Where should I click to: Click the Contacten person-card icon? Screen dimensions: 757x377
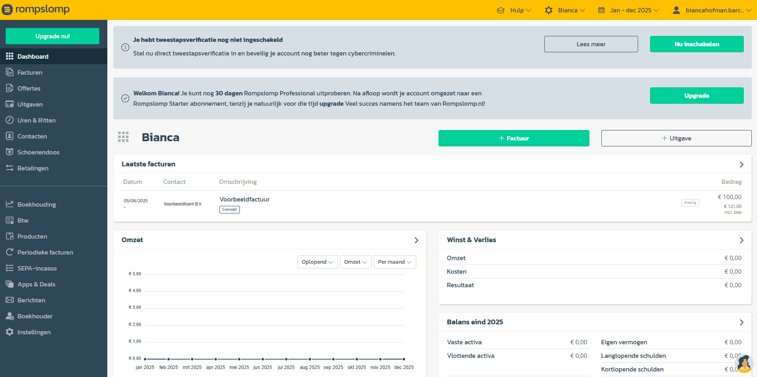10,136
